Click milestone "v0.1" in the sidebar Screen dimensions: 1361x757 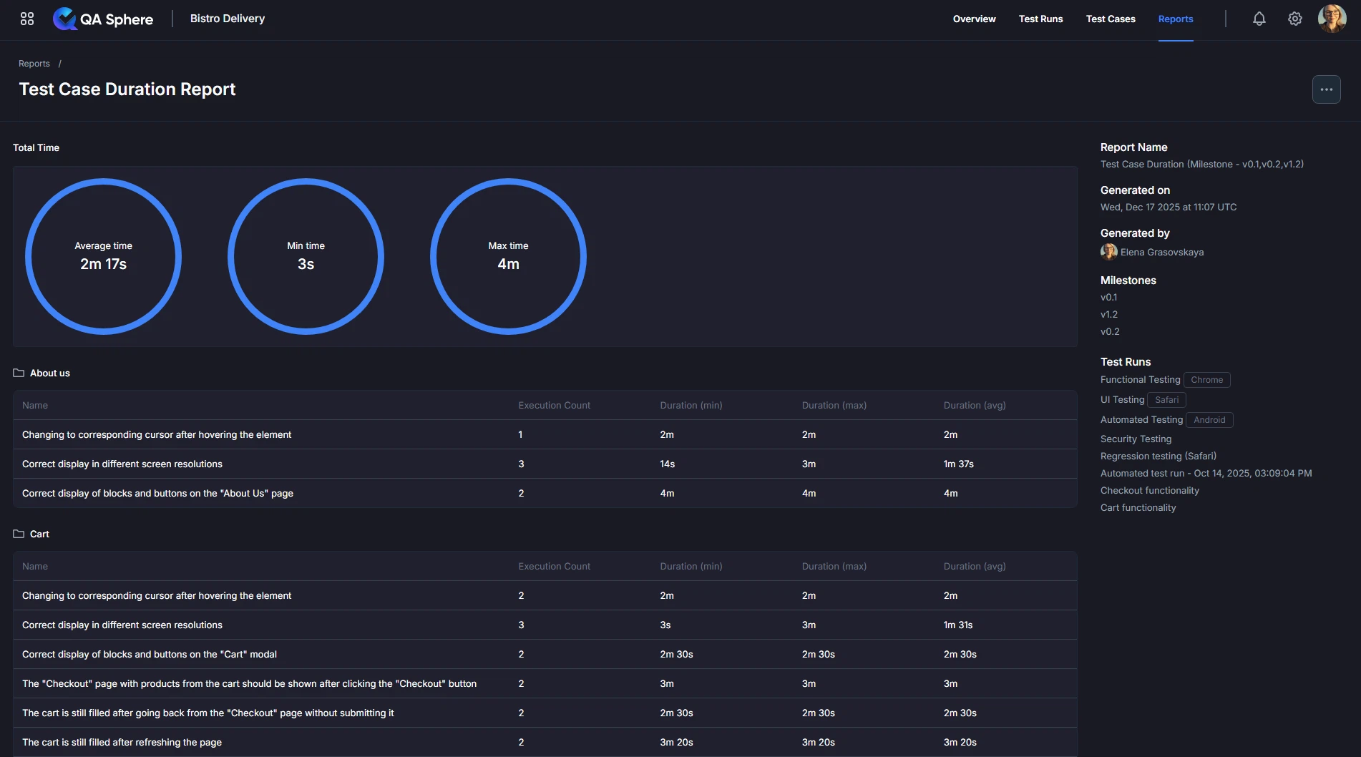pyautogui.click(x=1109, y=297)
